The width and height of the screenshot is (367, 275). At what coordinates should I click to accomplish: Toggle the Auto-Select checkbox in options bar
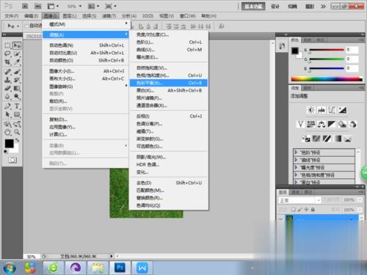pyautogui.click(x=26, y=26)
